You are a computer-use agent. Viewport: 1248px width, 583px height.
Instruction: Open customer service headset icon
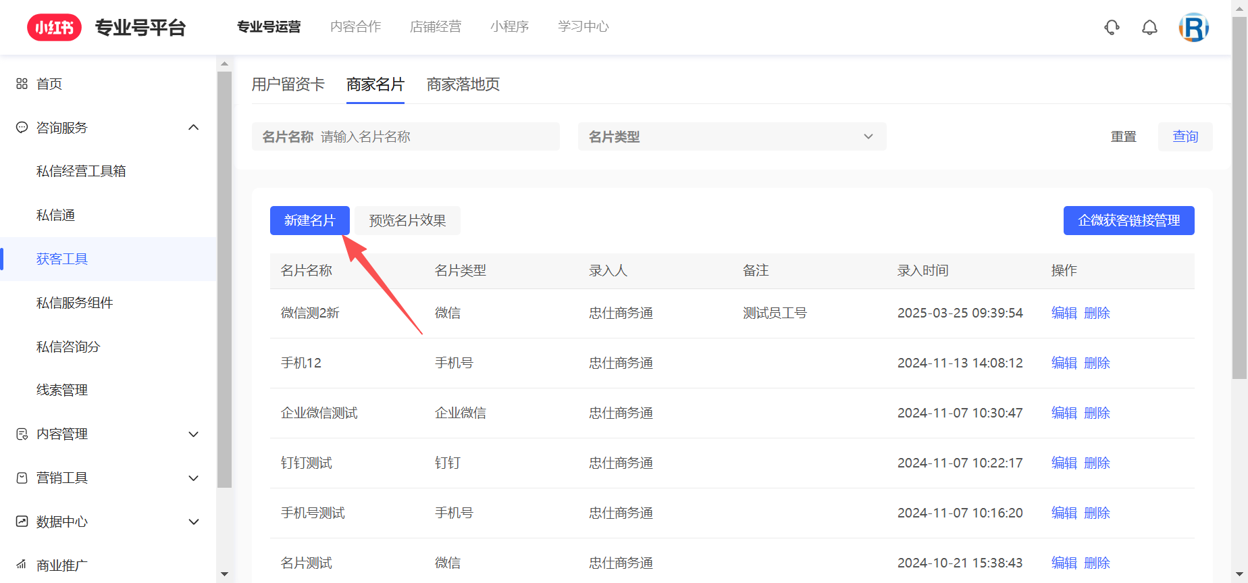(1112, 28)
